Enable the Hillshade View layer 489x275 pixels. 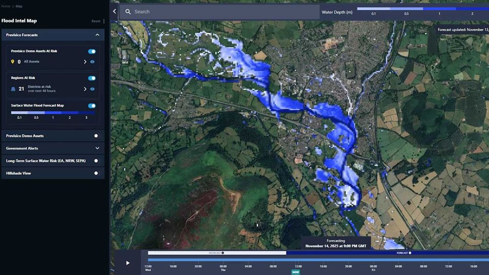click(96, 173)
